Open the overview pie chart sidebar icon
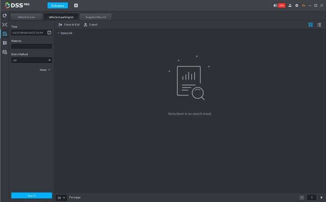 click(x=4, y=15)
